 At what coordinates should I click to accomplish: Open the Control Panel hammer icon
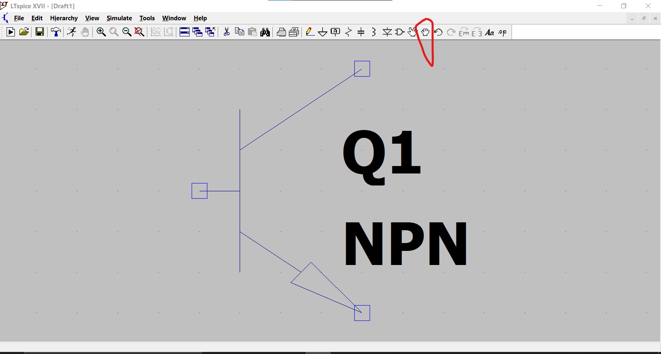pyautogui.click(x=56, y=32)
